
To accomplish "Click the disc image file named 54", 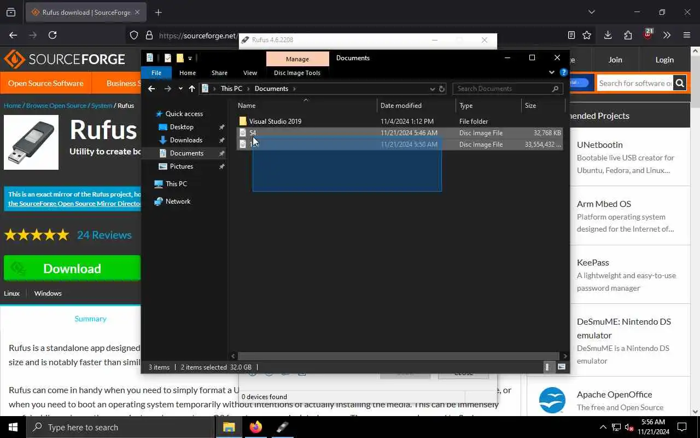I will pos(253,133).
